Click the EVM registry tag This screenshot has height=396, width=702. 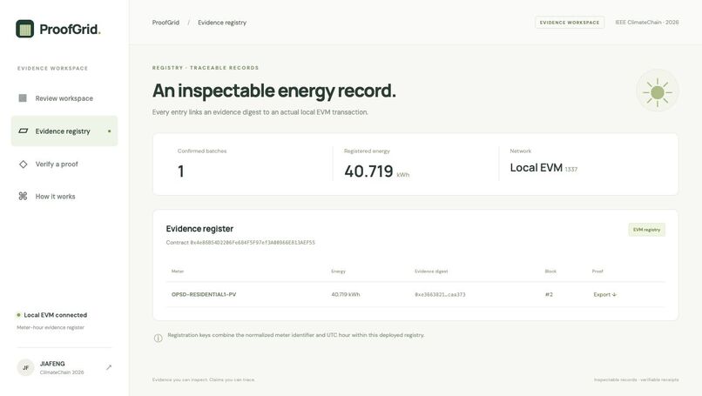point(646,230)
